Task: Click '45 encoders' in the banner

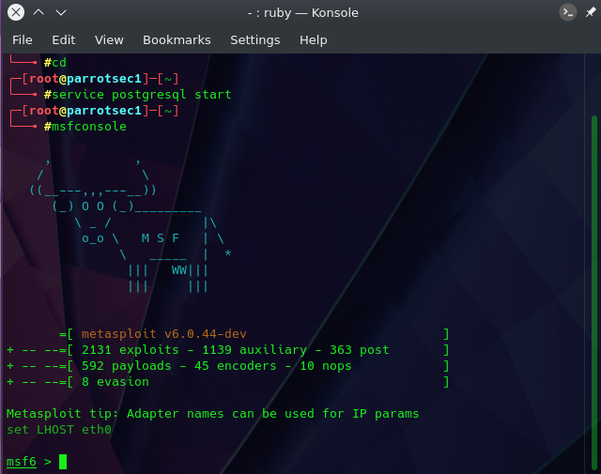Action: click(x=236, y=365)
